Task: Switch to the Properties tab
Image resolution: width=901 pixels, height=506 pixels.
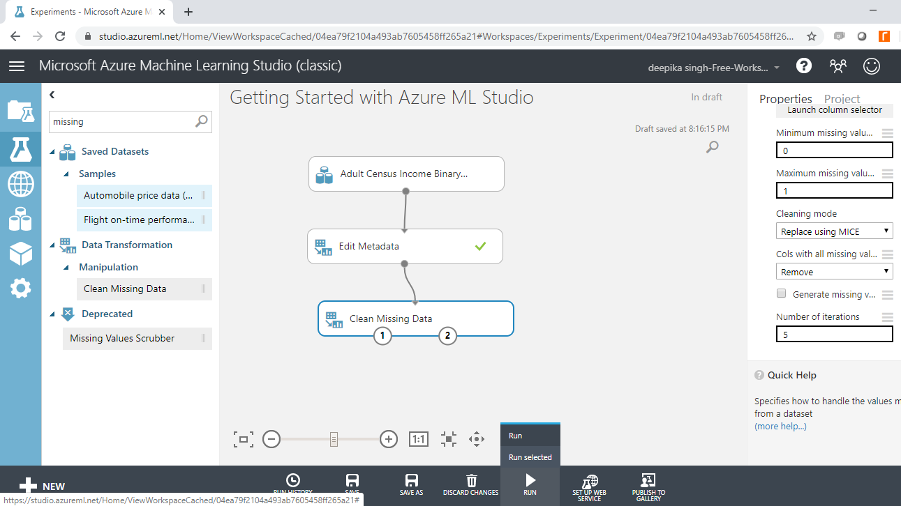Action: point(786,99)
